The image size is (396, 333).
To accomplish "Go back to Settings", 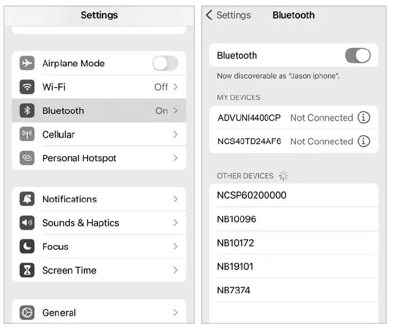I will (229, 15).
